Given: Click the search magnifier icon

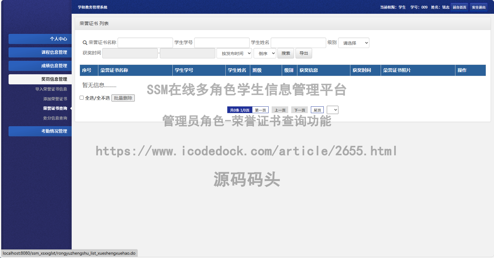Looking at the screenshot, I should 85,43.
